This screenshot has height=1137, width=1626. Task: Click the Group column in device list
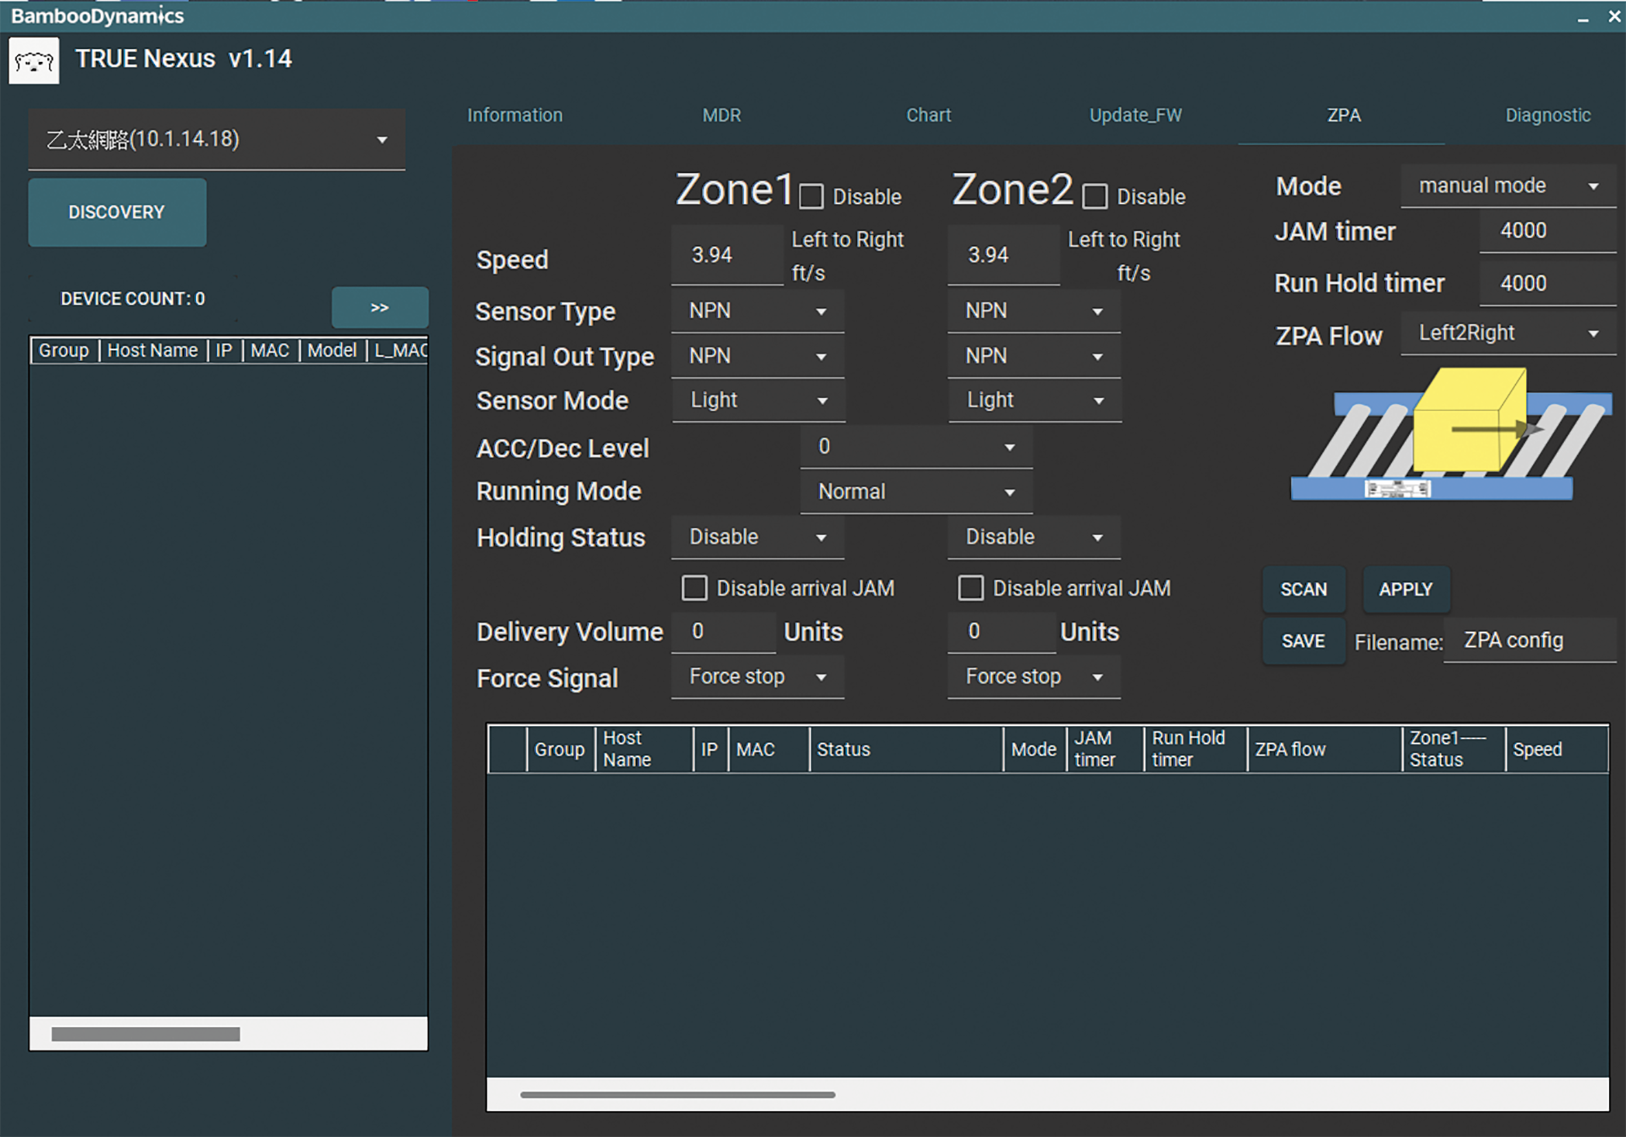[x=64, y=351]
